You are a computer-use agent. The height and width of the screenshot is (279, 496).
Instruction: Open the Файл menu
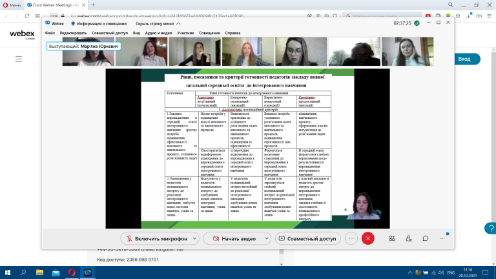50,33
